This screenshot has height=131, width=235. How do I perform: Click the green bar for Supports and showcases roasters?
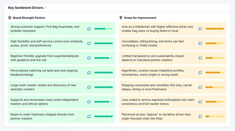pos(104,102)
